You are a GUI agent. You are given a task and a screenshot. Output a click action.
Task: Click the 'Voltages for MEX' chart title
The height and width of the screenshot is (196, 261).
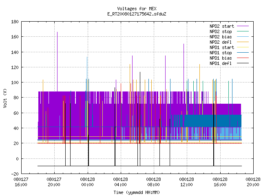[137, 9]
